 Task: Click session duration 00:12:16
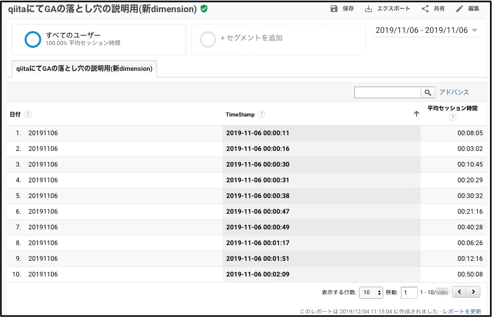pos(470,259)
